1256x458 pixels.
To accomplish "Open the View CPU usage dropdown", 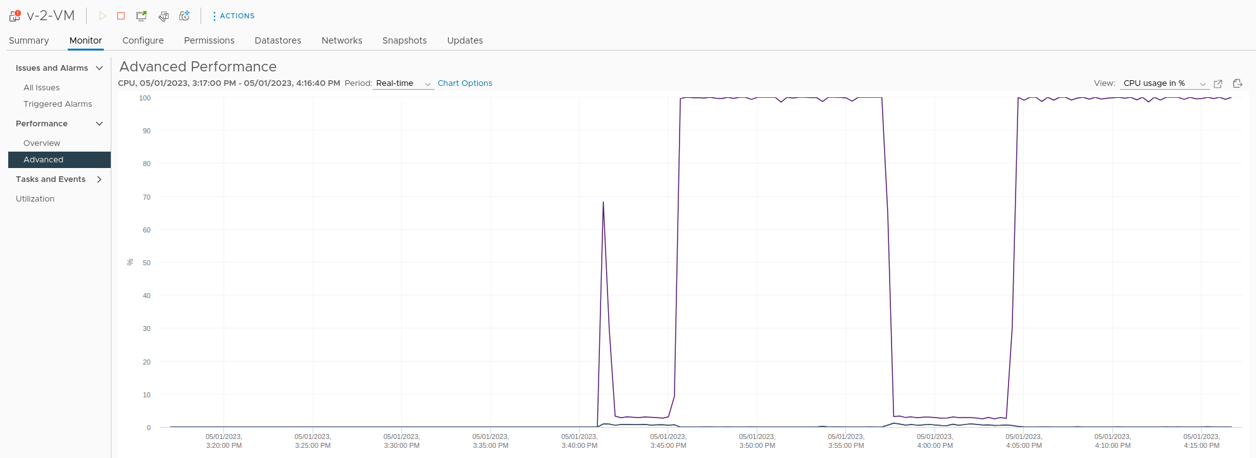I will [x=1164, y=83].
